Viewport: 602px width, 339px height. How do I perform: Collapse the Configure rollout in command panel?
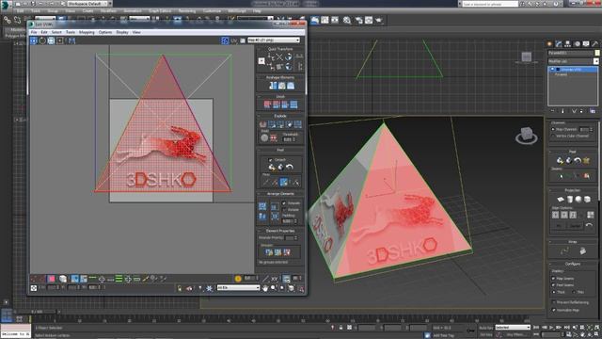(x=572, y=264)
